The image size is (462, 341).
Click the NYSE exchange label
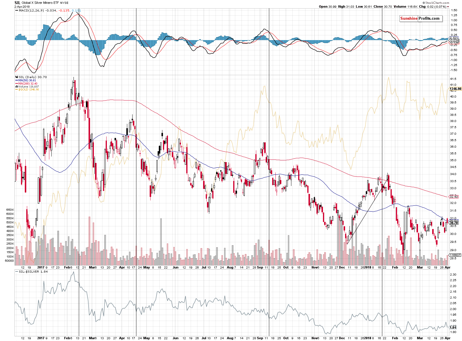64,3
